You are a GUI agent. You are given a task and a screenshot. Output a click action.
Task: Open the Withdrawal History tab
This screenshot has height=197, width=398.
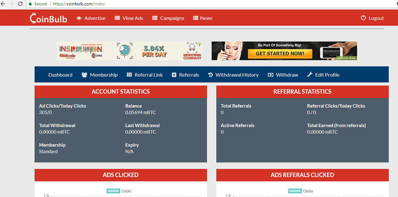[x=237, y=75]
